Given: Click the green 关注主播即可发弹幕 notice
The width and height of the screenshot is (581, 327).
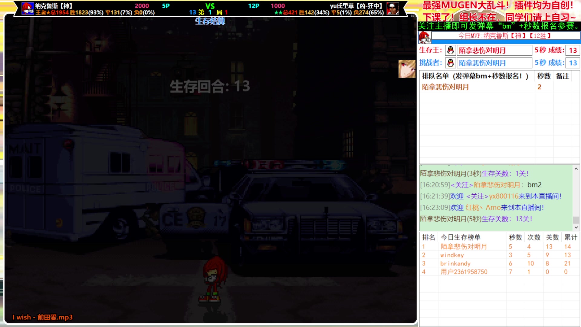Looking at the screenshot, I should (x=499, y=26).
